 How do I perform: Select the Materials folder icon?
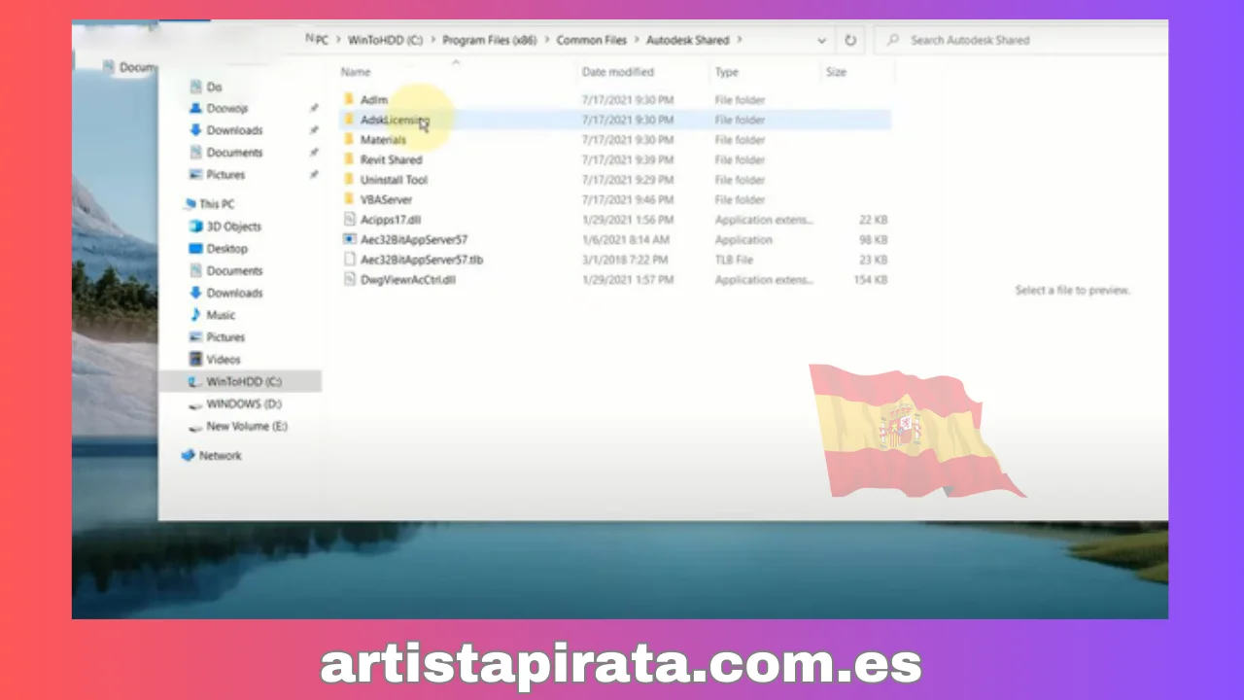coord(349,140)
